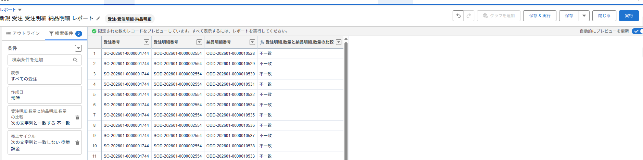The width and height of the screenshot is (643, 160).
Task: Switch to the 検索条件 tab
Action: 66,33
